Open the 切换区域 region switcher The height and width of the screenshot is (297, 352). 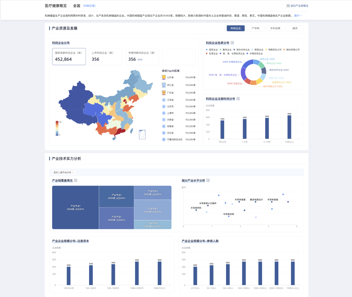pyautogui.click(x=89, y=6)
